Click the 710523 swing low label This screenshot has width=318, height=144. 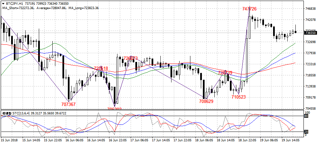point(238,97)
